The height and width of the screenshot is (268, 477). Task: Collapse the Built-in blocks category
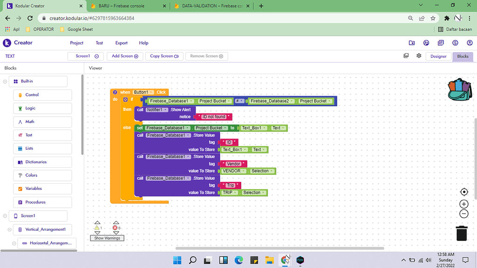tap(5, 82)
